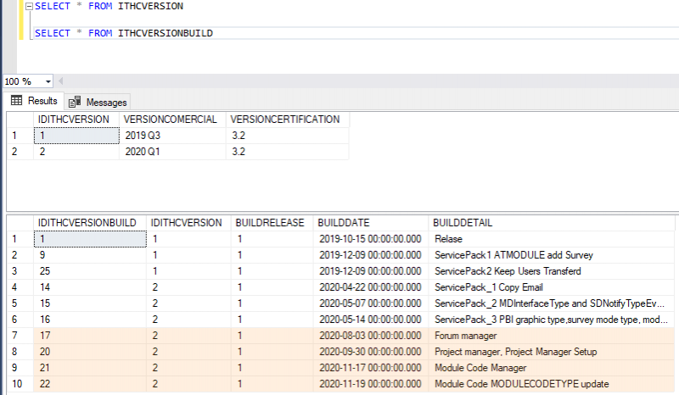
Task: Click the IDITHCVERSIONBUILD column header
Action: pos(90,223)
